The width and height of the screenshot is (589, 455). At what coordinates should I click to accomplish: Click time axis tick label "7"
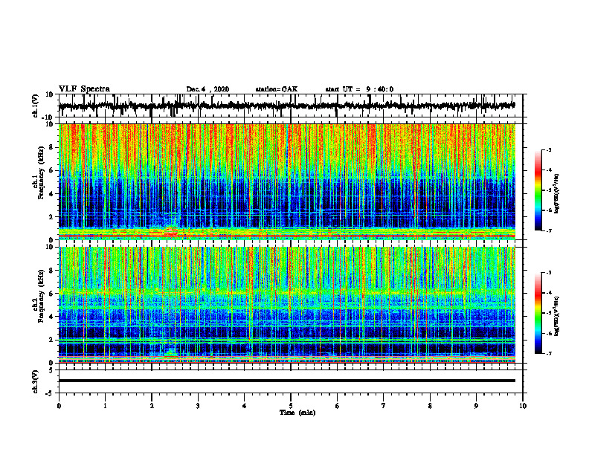tap(384, 406)
